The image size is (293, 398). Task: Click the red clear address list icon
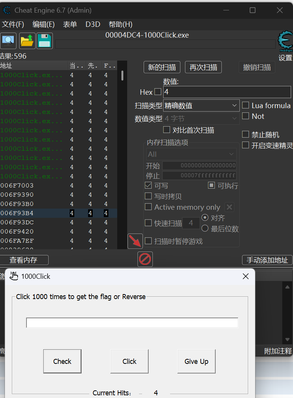[x=145, y=259]
